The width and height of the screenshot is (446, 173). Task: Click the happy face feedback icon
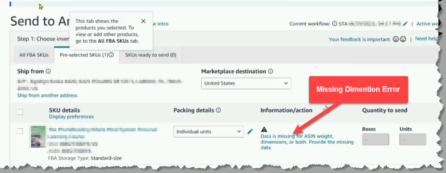tap(396, 39)
